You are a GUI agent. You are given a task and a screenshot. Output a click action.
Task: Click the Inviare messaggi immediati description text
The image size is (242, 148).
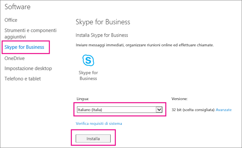coord(145,45)
